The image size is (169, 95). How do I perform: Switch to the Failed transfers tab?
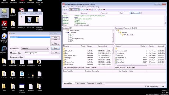point(80,83)
